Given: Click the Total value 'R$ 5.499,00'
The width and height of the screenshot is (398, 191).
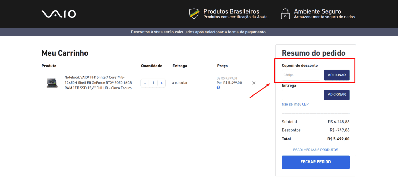Looking at the screenshot, I should [x=338, y=139].
